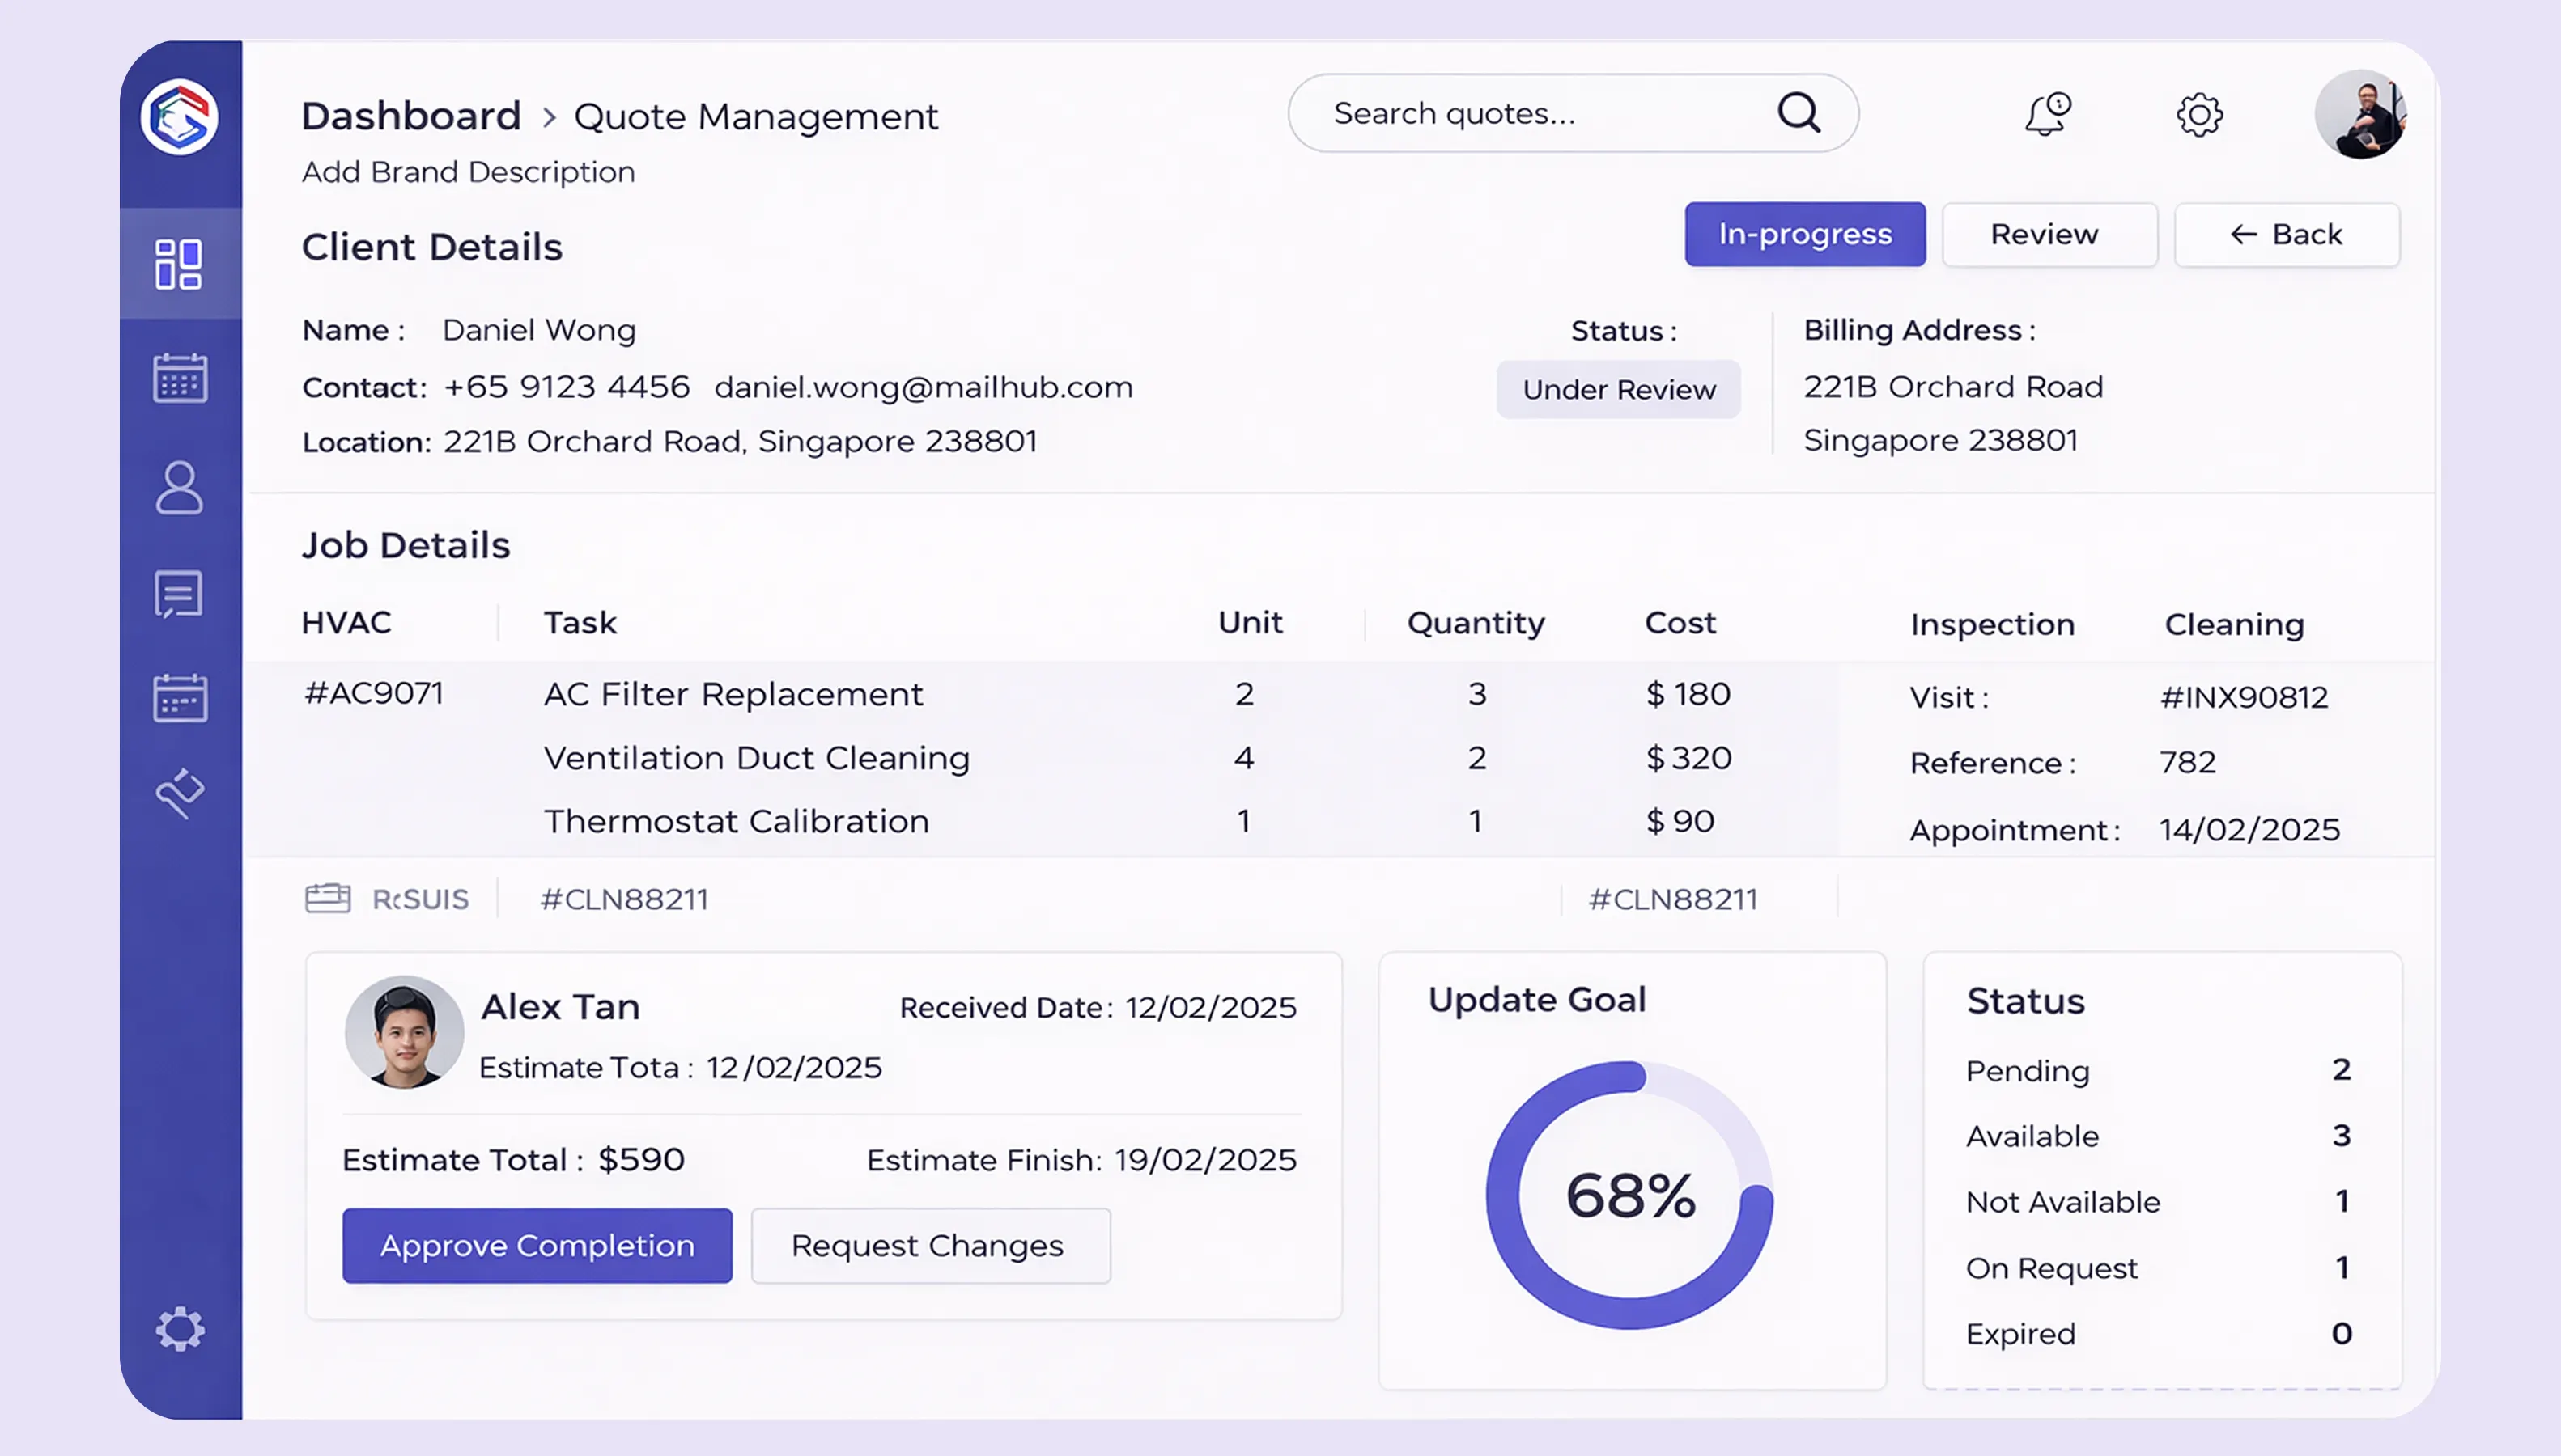
Task: Click Request Changes button
Action: point(930,1245)
